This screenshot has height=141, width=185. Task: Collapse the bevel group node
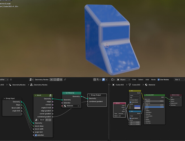click(35, 95)
